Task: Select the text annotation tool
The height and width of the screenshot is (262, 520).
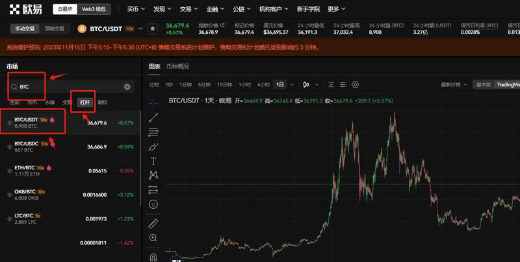Action: 153,161
